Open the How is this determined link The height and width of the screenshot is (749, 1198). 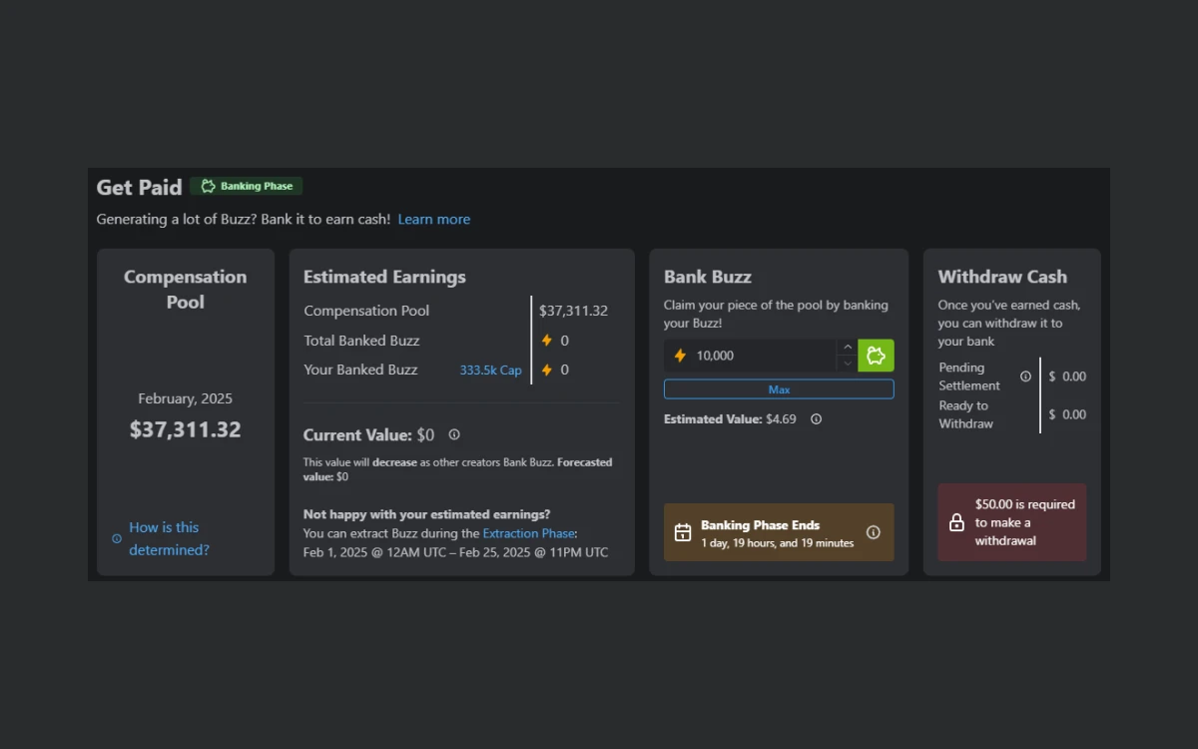pos(170,538)
